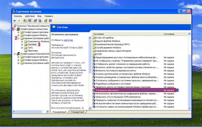Click the folder icon of Служба времени Windows
This screenshot has height=127, width=202.
click(x=94, y=47)
